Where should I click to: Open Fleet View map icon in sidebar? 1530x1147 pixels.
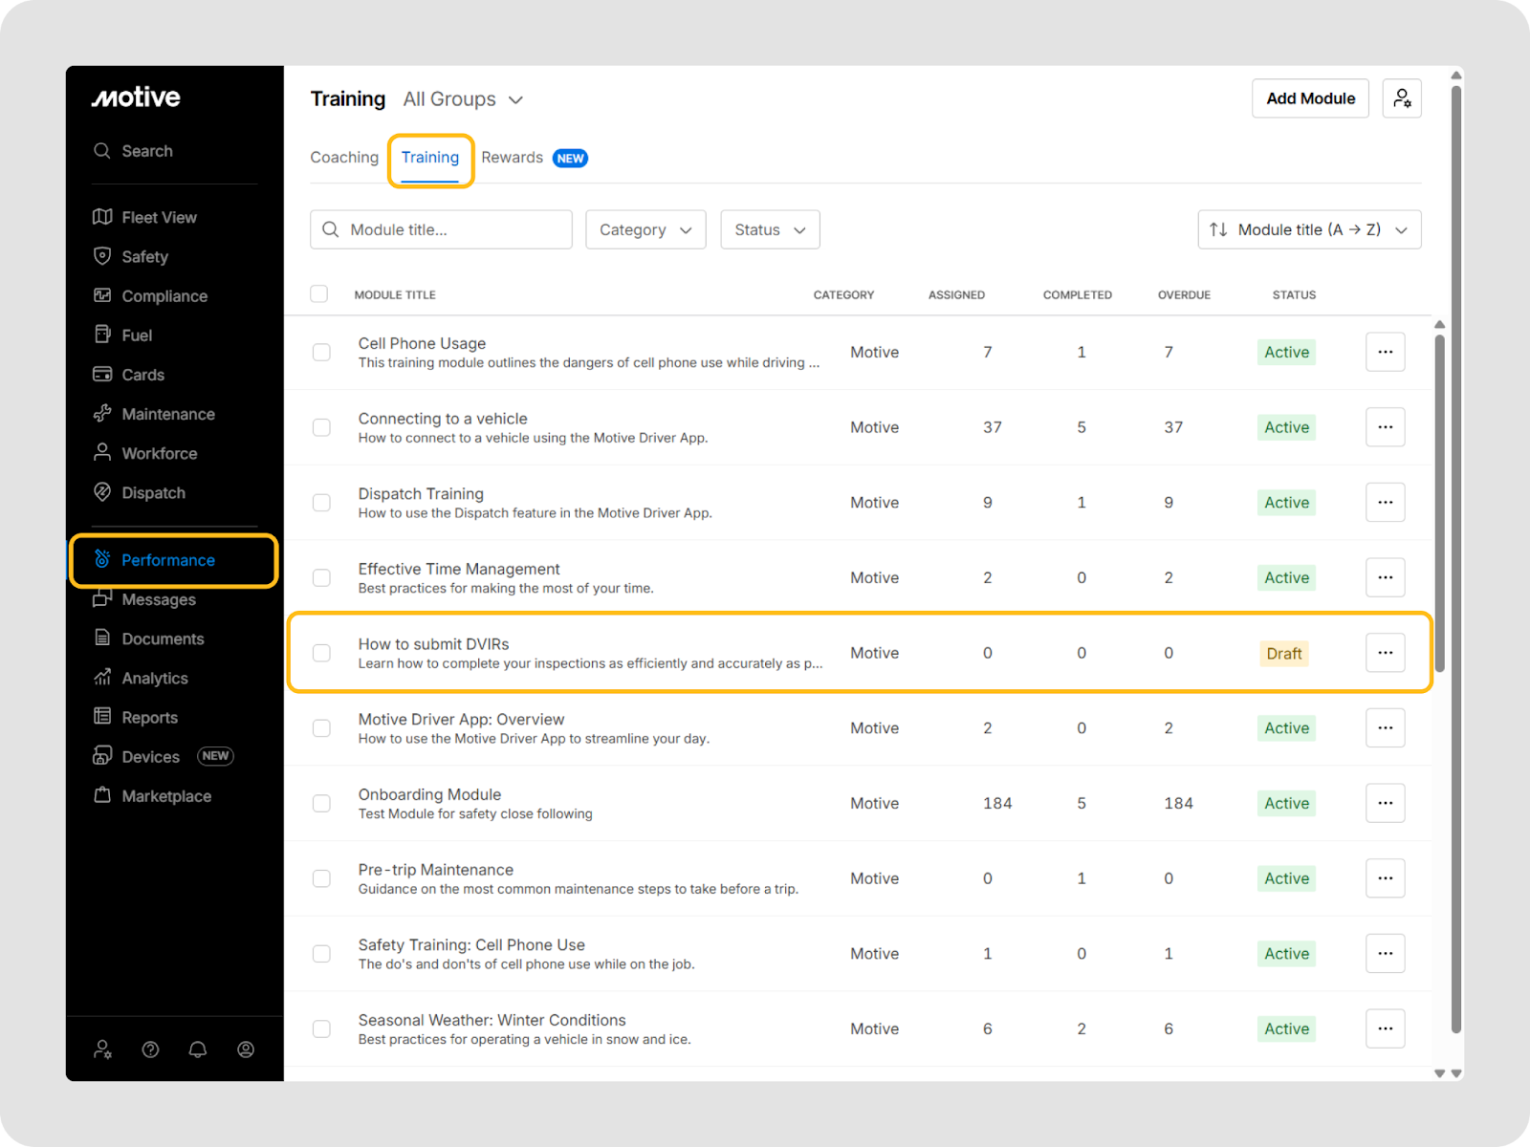click(102, 217)
